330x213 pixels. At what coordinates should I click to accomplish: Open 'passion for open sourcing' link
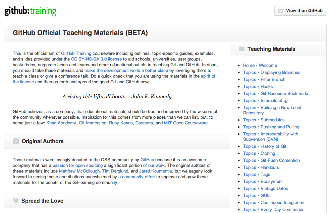tap(78, 166)
